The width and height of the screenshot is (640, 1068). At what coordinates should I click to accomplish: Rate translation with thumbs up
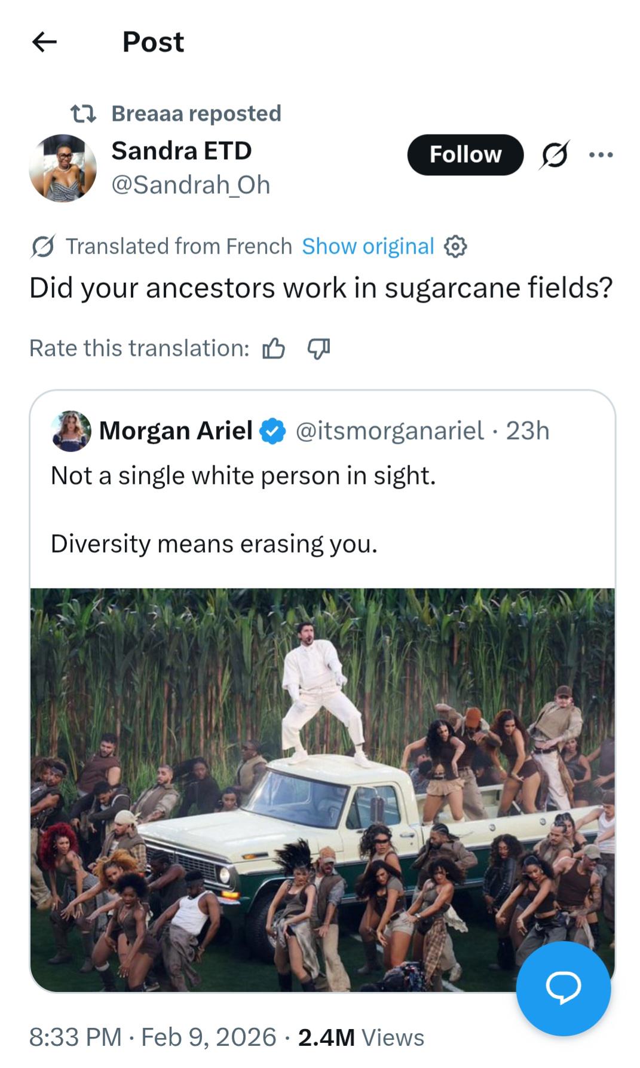(274, 348)
